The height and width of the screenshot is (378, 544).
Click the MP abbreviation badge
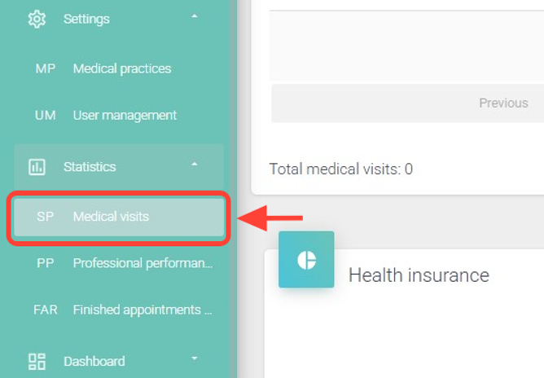(46, 68)
